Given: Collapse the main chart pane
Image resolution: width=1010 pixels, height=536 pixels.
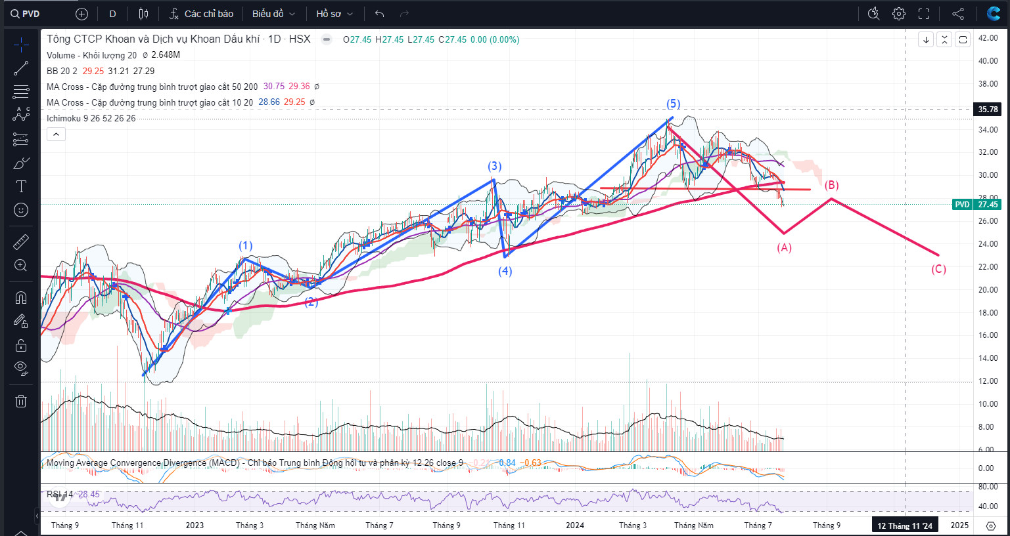Looking at the screenshot, I should pyautogui.click(x=944, y=39).
